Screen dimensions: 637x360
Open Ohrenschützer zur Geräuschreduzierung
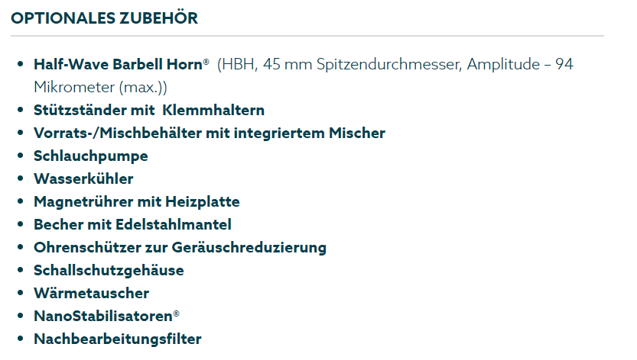[x=180, y=247]
